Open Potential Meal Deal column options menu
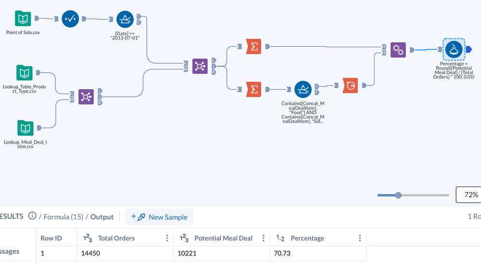This screenshot has width=481, height=265. pos(263,238)
